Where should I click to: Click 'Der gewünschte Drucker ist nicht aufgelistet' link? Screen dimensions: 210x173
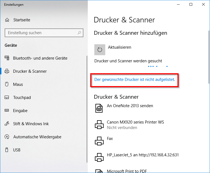(x=135, y=80)
